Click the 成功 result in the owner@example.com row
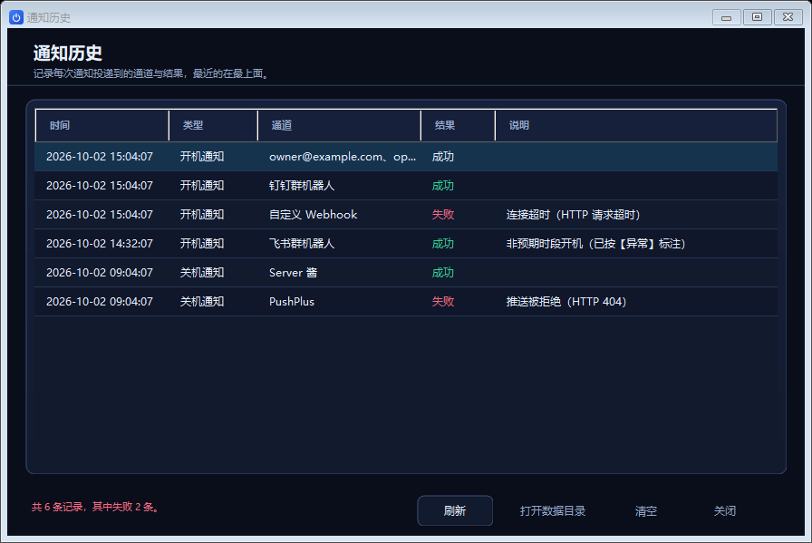 (443, 157)
